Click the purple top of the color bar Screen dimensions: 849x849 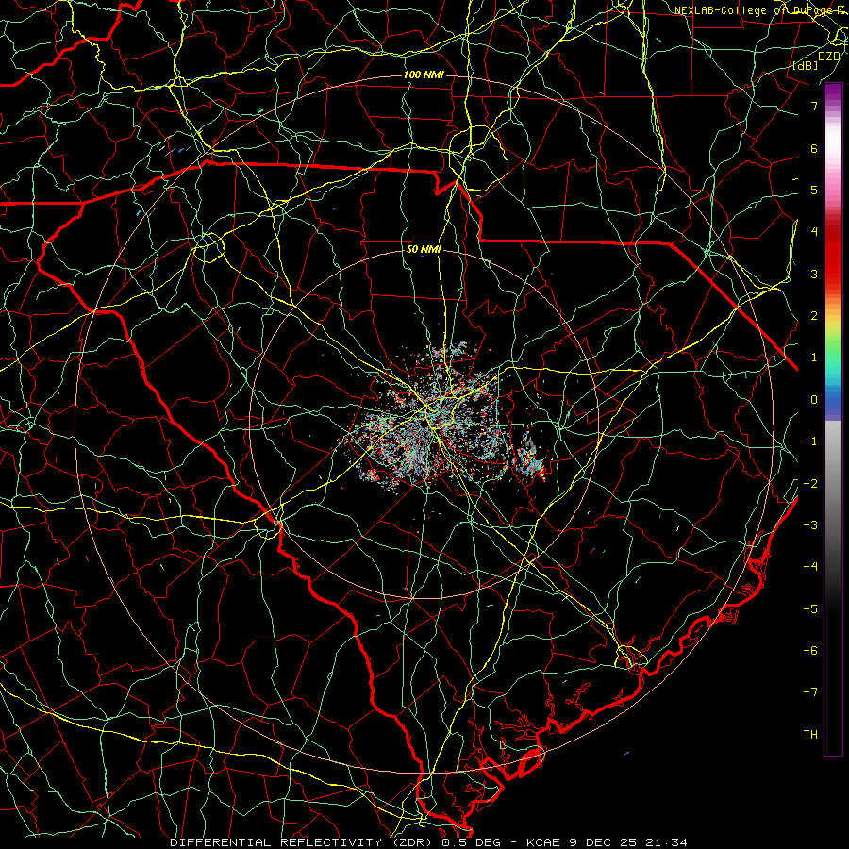pyautogui.click(x=833, y=92)
